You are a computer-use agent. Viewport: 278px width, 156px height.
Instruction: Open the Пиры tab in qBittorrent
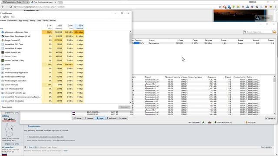(x=100, y=118)
